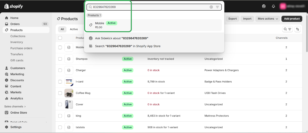Click the Shampoo placeholder image
Screen dimensions: 308x133
(x=69, y=59)
